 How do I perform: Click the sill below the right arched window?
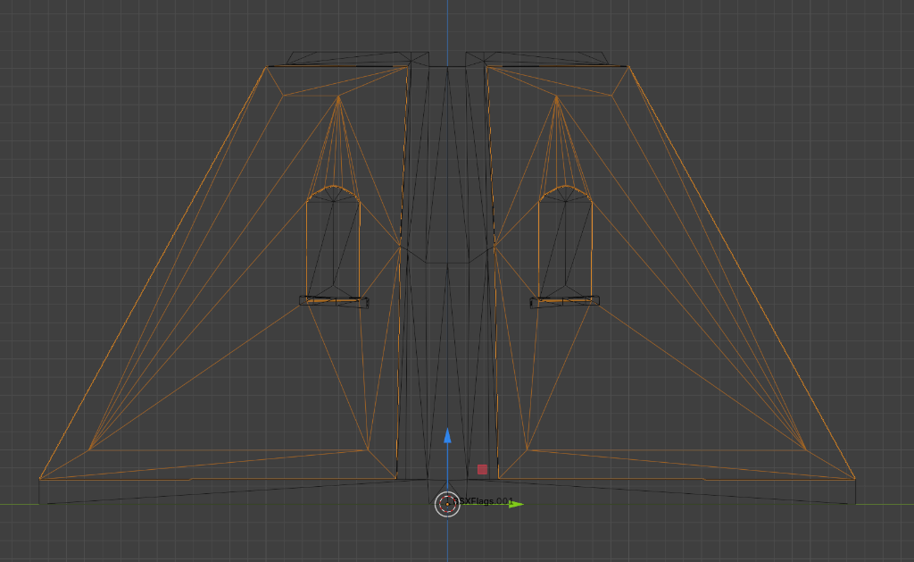[x=564, y=302]
